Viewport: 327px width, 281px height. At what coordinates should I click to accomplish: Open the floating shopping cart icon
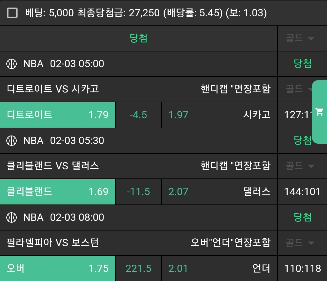click(319, 112)
